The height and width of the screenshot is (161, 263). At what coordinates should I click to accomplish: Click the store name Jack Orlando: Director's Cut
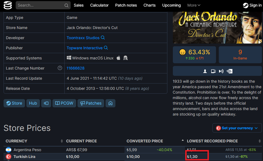[92, 28]
